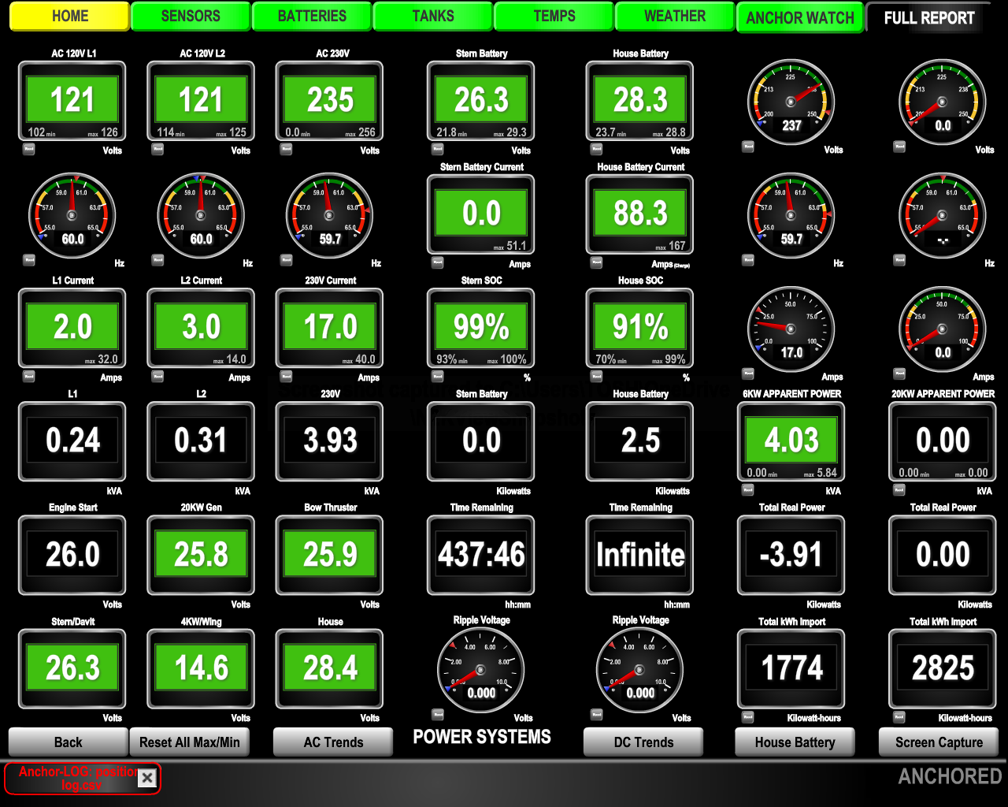The width and height of the screenshot is (1008, 807).
Task: Go to the HOME tab
Action: pos(70,16)
